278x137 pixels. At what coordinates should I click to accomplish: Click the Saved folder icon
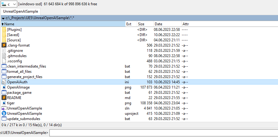(4, 35)
